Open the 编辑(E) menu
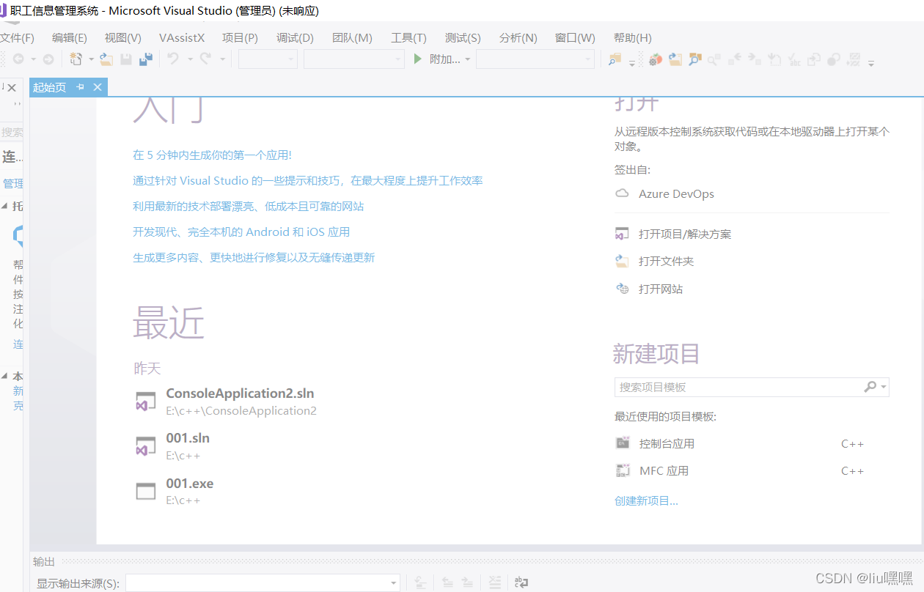The height and width of the screenshot is (592, 924). [70, 38]
